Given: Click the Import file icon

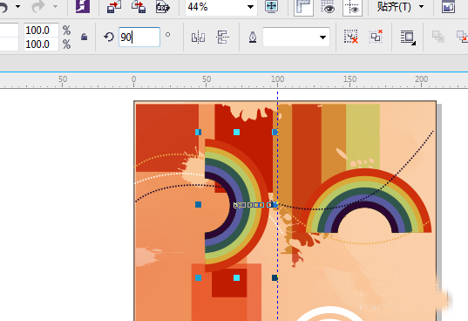Looking at the screenshot, I should point(114,7).
